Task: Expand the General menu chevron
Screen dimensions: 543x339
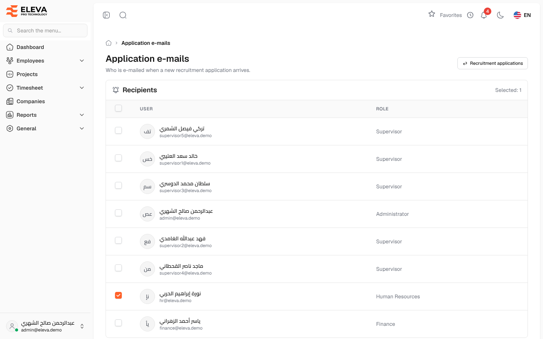Action: click(82, 128)
